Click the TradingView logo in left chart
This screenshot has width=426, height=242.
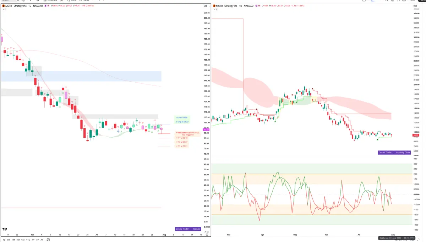click(5, 229)
